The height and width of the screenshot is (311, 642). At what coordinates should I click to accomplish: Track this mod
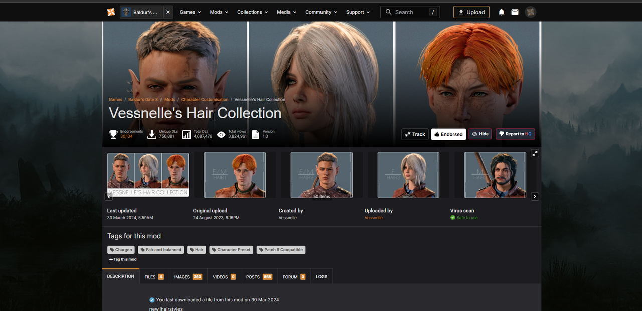(415, 134)
